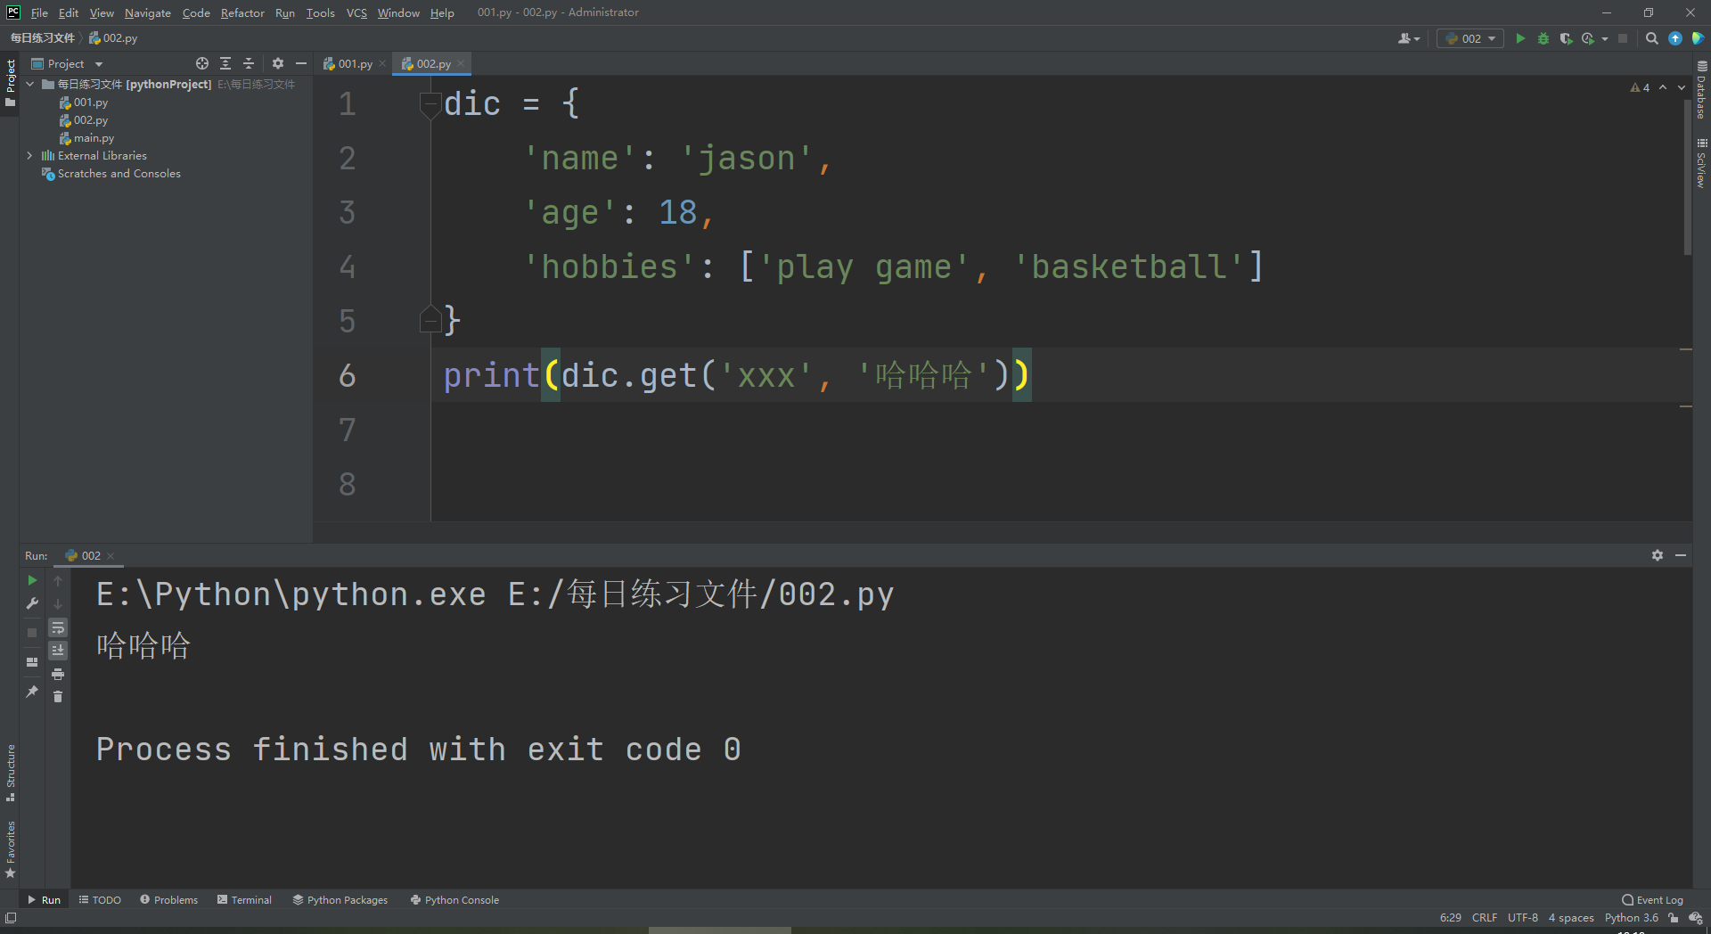Click the restore layout icon in Run panel
The width and height of the screenshot is (1711, 934).
click(33, 662)
